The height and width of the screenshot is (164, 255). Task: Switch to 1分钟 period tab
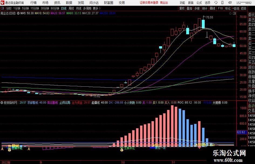click(17, 8)
